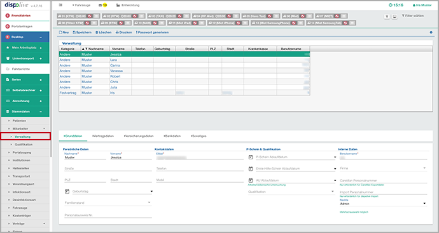The height and width of the screenshot is (233, 439).
Task: Click the AU Ablaufdatum calendar icon
Action: 251,180
